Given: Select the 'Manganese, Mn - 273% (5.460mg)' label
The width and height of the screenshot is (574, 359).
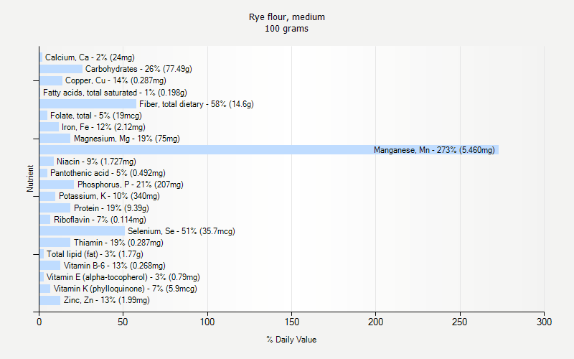Looking at the screenshot, I should tap(434, 150).
